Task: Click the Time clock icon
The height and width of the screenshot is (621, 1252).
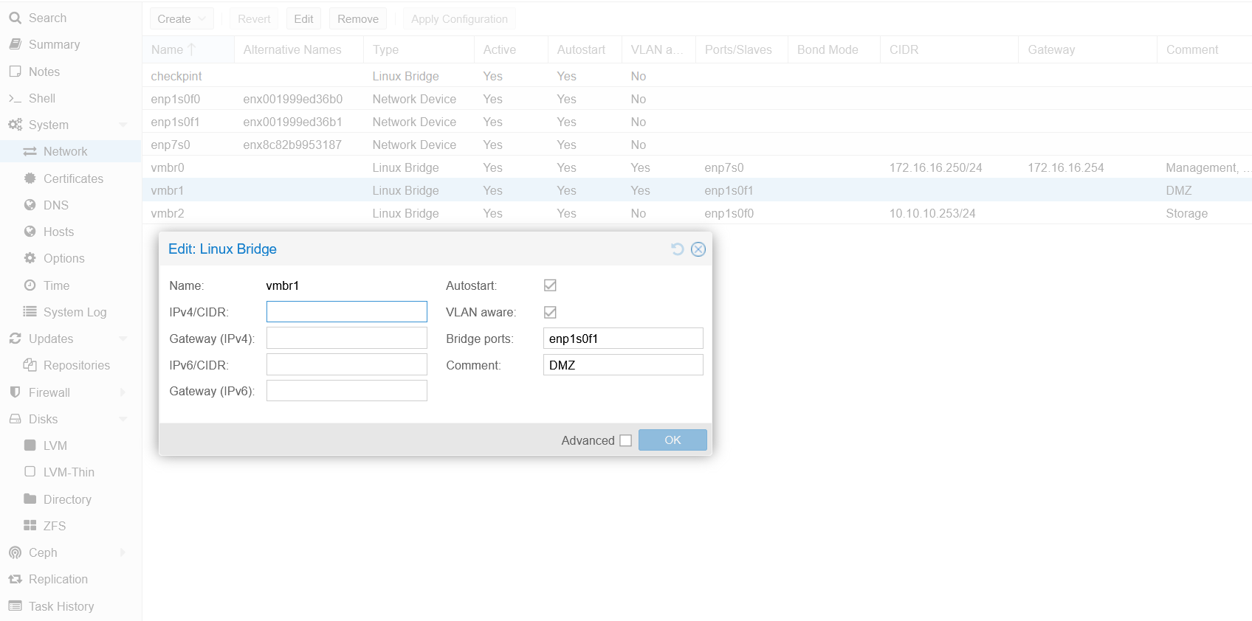Action: [x=30, y=285]
